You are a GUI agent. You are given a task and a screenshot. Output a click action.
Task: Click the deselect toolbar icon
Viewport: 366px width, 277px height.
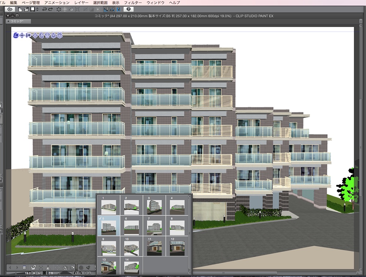(85, 10)
